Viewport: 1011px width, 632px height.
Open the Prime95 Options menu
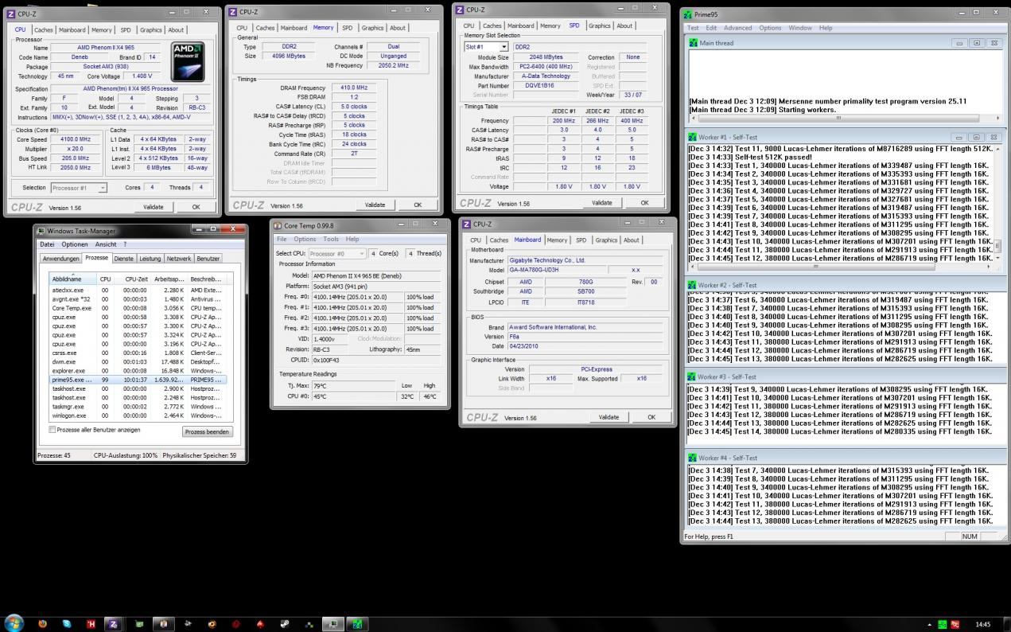pos(770,28)
